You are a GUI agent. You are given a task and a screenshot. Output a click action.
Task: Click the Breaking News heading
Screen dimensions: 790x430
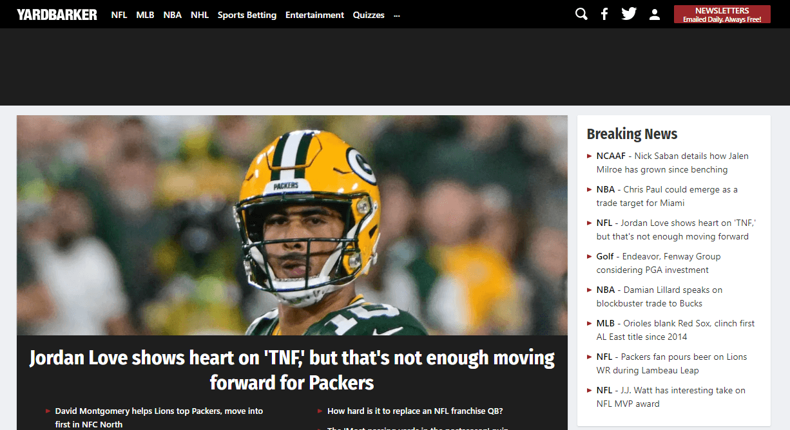(632, 134)
